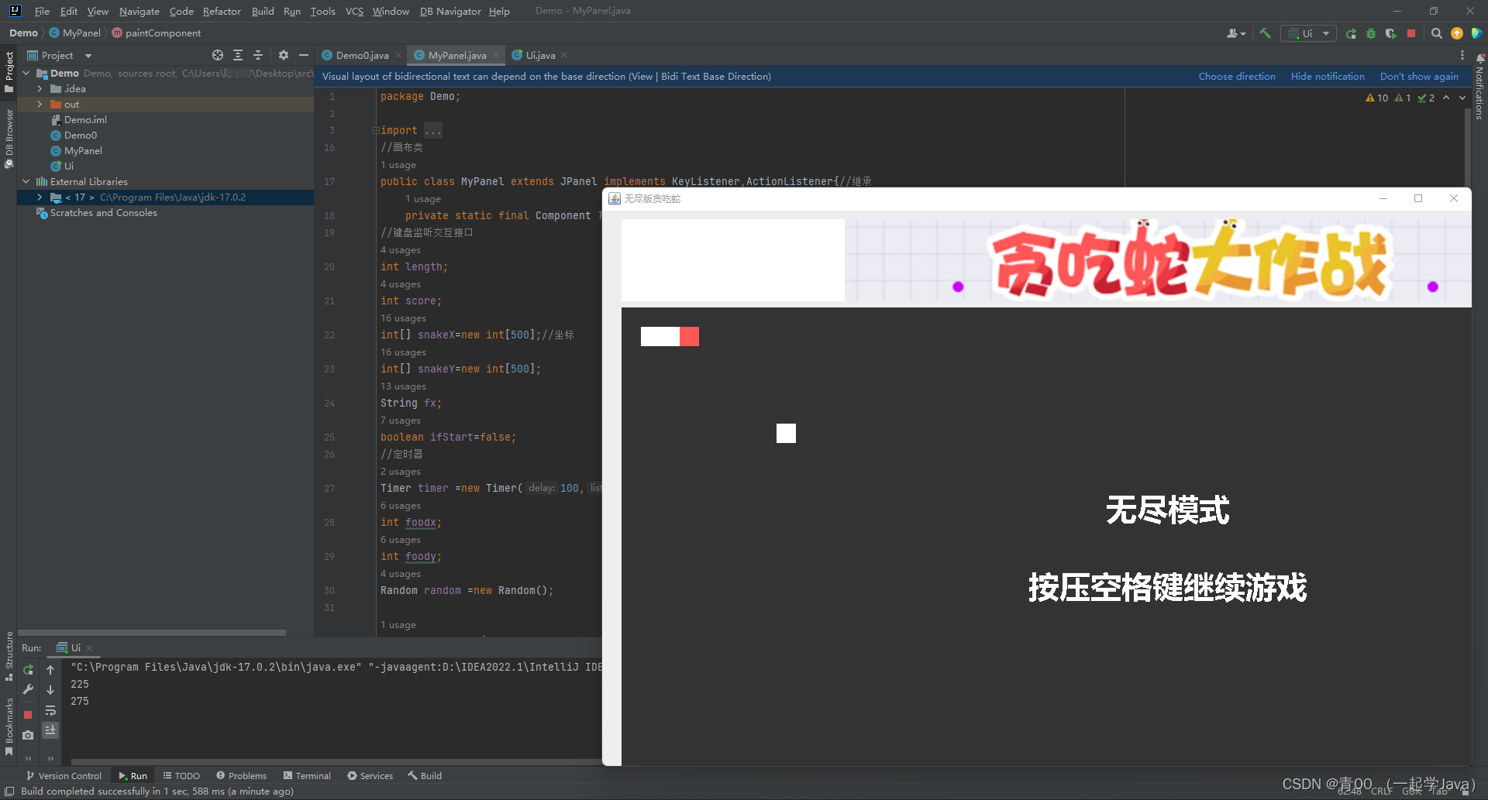Click the warnings count indicator
This screenshot has width=1488, height=800.
click(1377, 98)
